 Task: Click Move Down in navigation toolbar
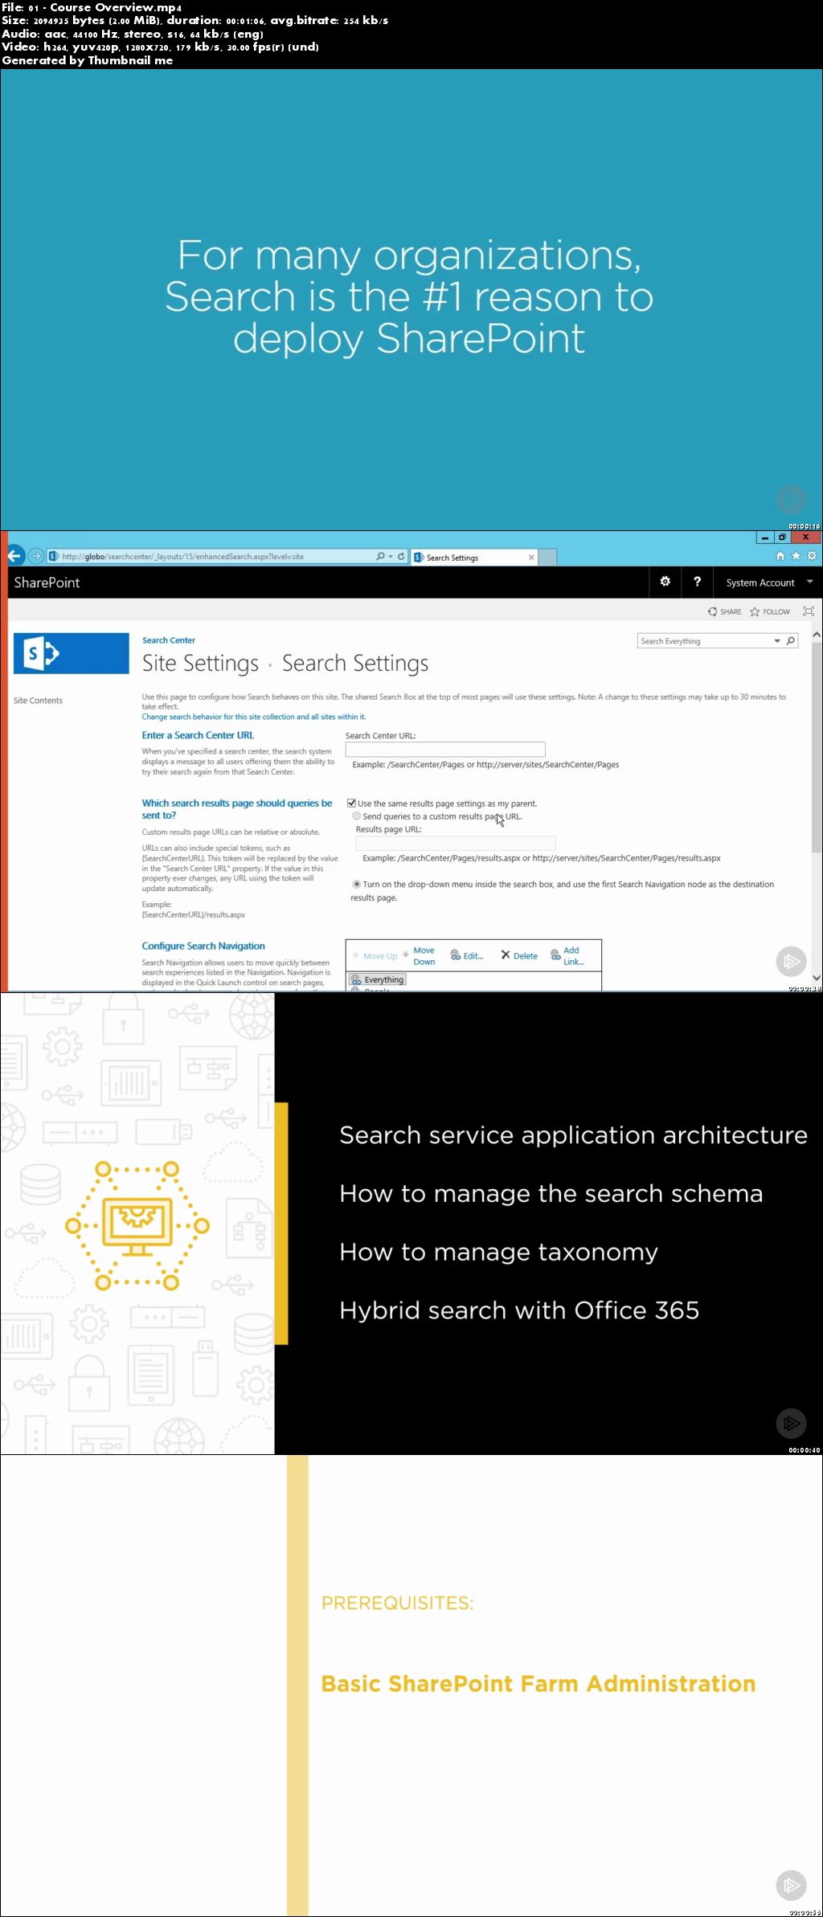419,955
